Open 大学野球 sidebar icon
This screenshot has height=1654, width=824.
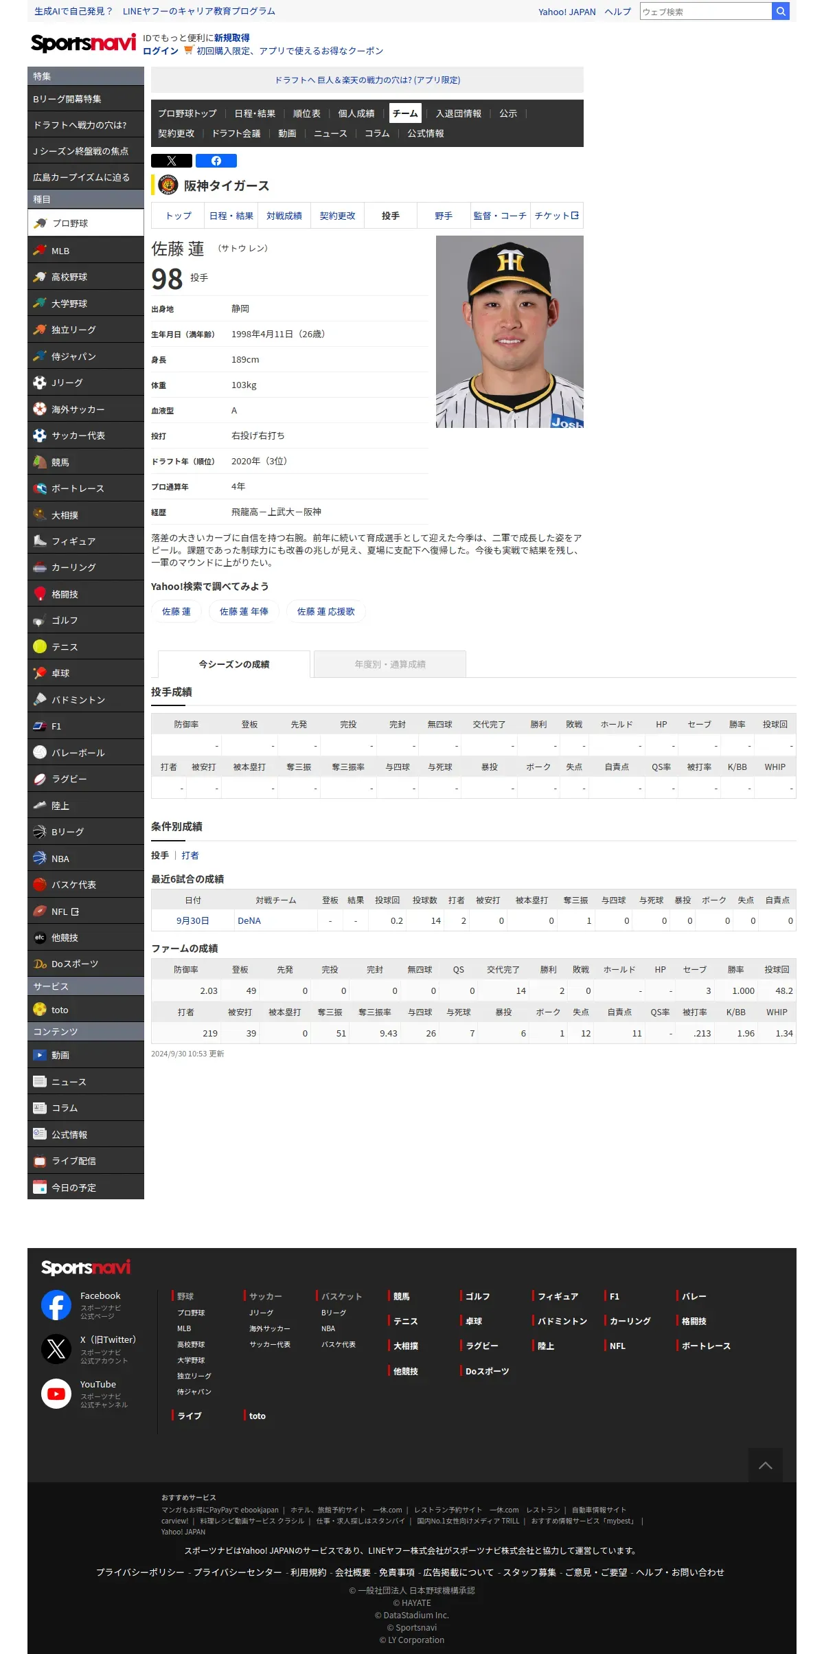coord(40,304)
